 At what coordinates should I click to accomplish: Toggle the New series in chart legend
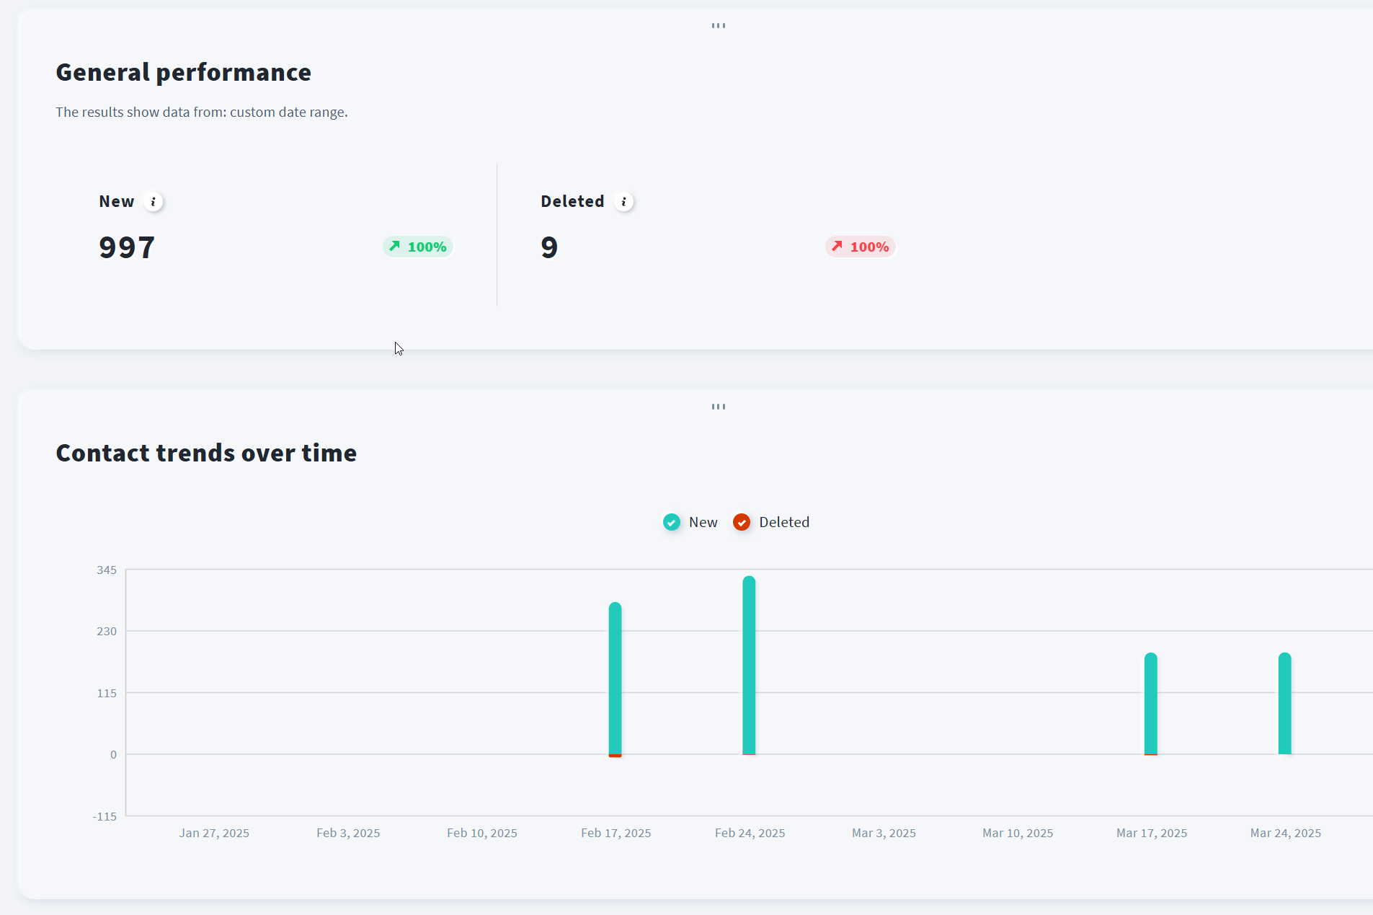pos(690,522)
